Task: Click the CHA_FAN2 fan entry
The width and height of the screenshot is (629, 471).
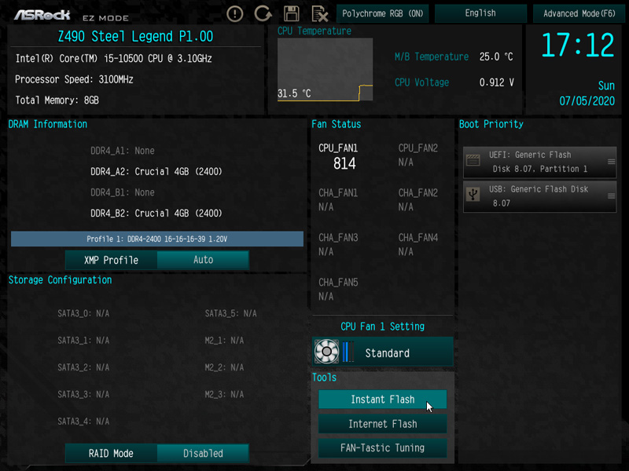Action: pos(418,200)
